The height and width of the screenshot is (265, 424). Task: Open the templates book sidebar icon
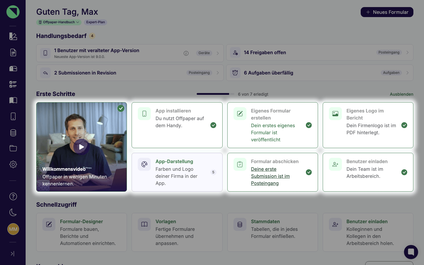[x=13, y=100]
